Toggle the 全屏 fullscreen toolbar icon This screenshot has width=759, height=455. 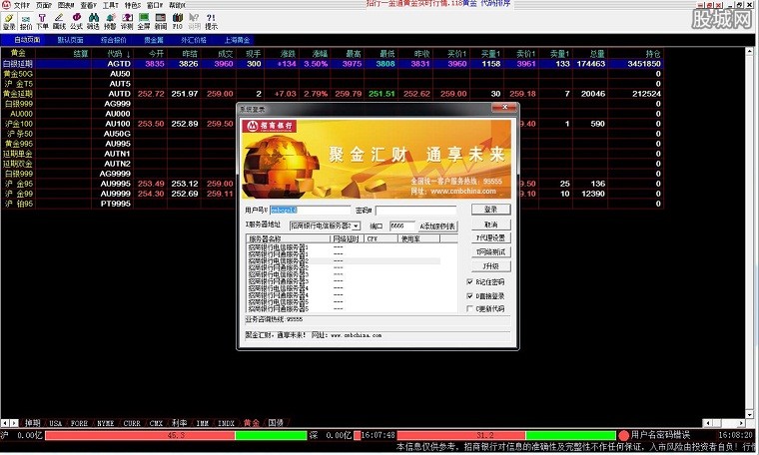coord(144,21)
